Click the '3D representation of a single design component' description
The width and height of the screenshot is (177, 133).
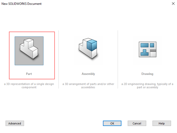(x=29, y=86)
